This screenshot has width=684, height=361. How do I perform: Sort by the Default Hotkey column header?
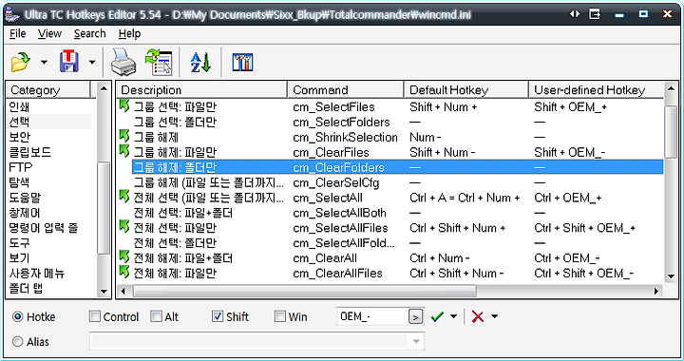click(465, 90)
